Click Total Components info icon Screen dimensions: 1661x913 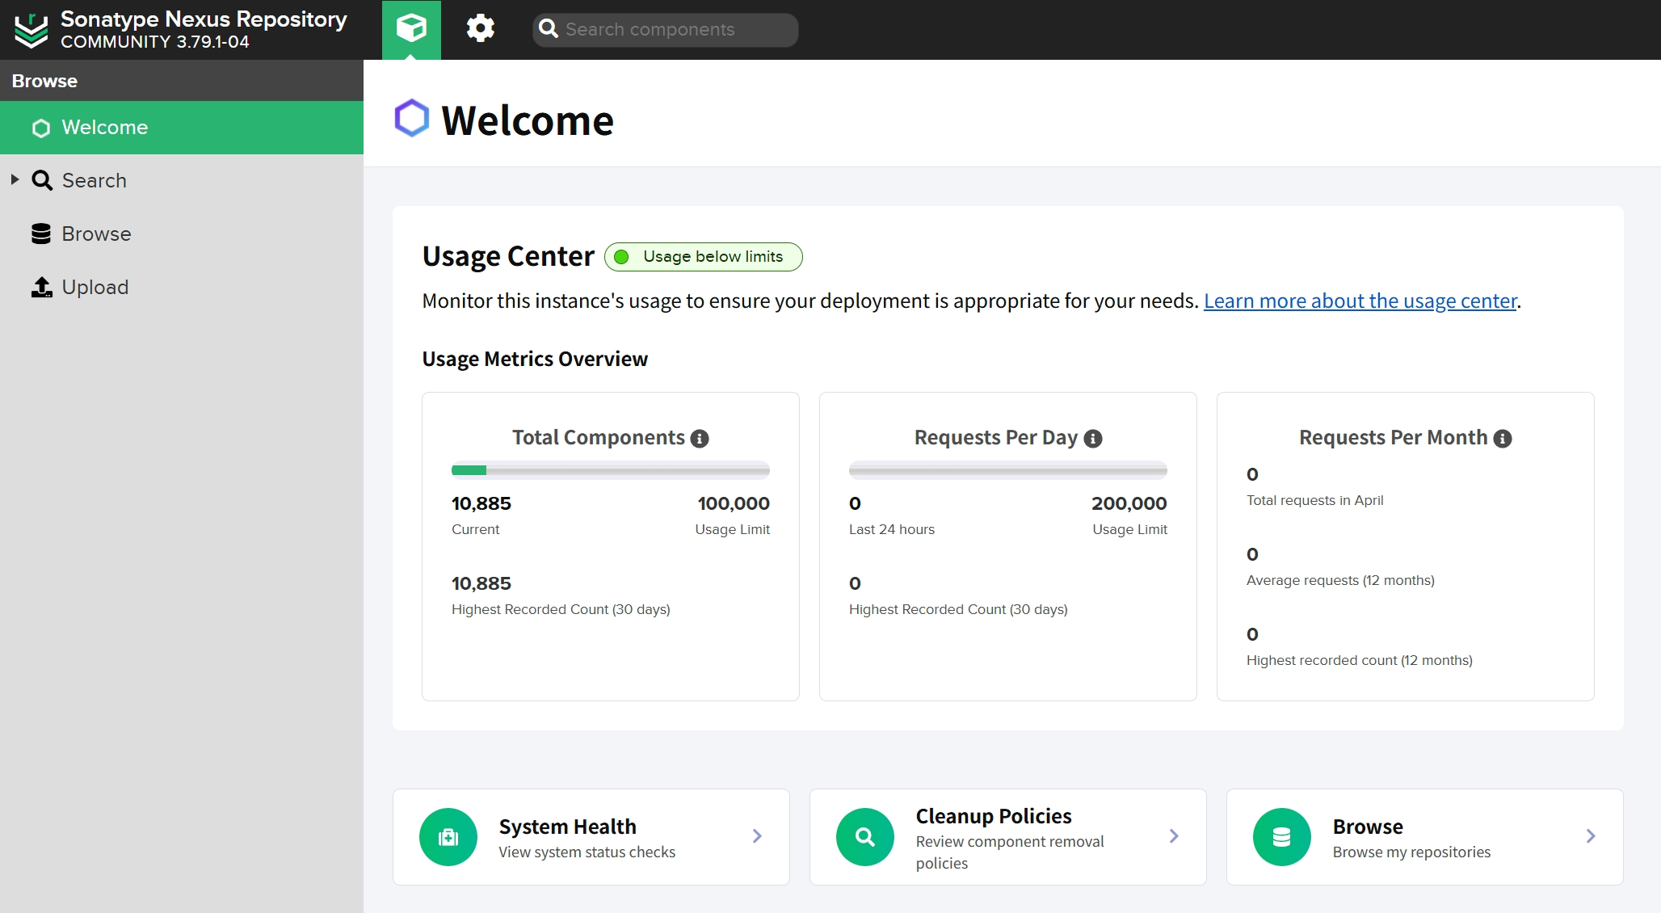click(x=700, y=439)
